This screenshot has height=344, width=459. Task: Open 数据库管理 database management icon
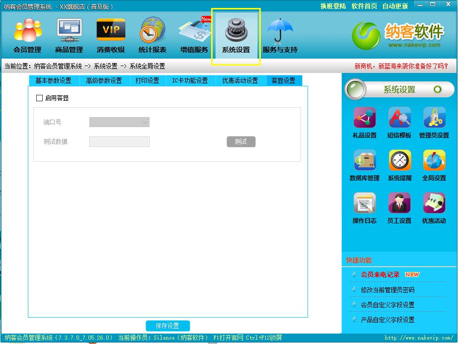point(364,165)
